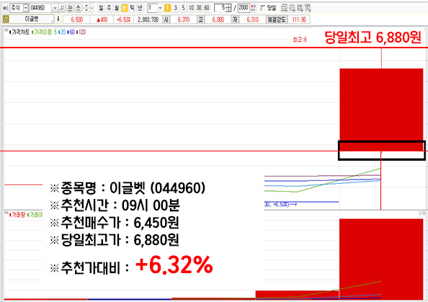Click the candle count stepper arrows
428x302 pixels.
[228, 8]
